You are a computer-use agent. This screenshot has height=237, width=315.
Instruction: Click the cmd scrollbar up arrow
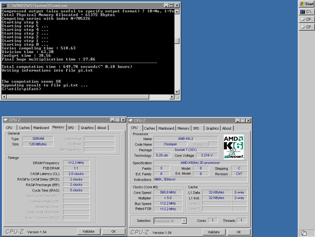click(x=177, y=11)
